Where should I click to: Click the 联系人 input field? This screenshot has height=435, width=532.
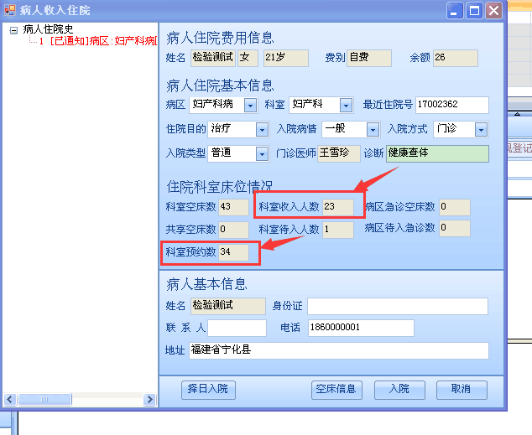237,328
